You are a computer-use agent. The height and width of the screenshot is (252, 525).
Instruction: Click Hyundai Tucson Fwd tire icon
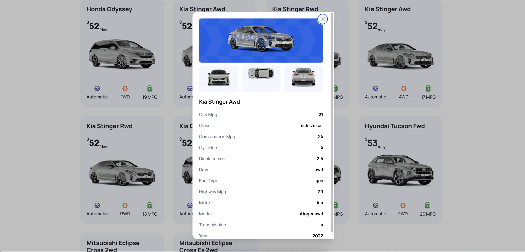click(403, 205)
